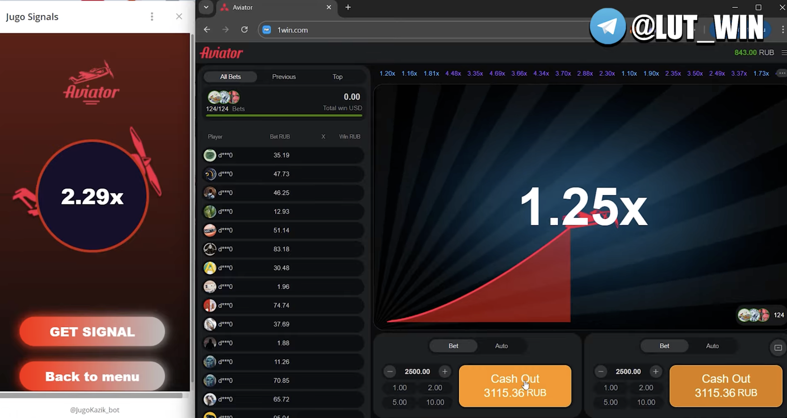
Task: Click the player avatar on the 11.26 bet row
Action: click(x=210, y=362)
